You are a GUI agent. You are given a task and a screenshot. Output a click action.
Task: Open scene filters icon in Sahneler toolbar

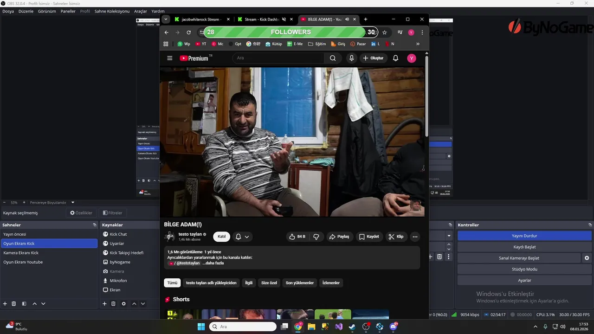[x=23, y=304]
